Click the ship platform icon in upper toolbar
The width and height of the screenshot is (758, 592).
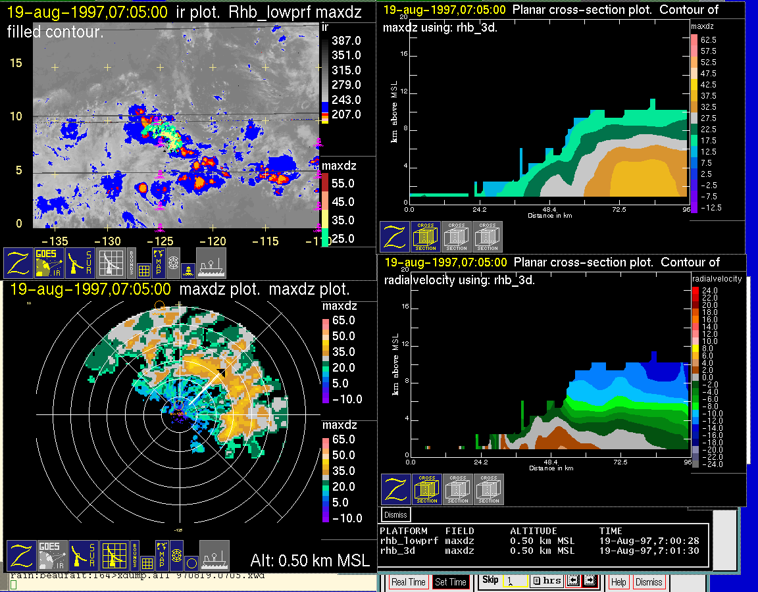coord(211,263)
